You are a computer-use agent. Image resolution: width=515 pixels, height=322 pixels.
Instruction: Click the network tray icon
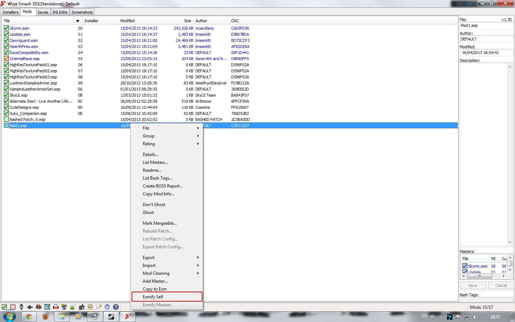click(x=467, y=317)
